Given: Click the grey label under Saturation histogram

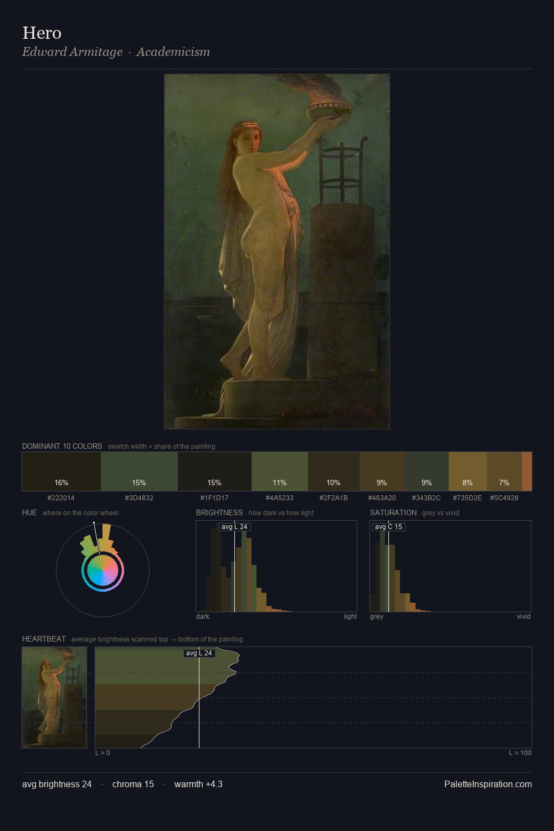Looking at the screenshot, I should coord(377,616).
